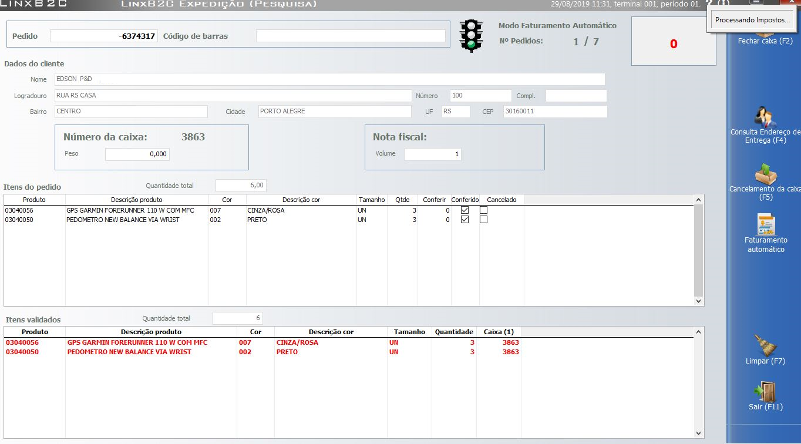
Task: Click Número da caixa value 3863
Action: 193,137
